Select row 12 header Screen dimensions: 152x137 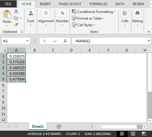[3, 119]
